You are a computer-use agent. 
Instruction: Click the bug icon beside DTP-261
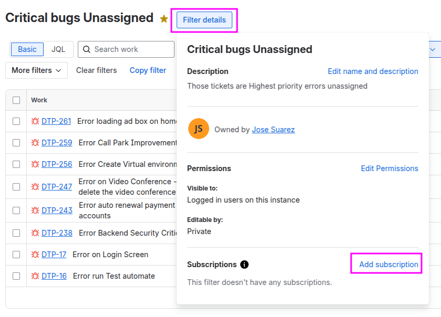pyautogui.click(x=35, y=121)
